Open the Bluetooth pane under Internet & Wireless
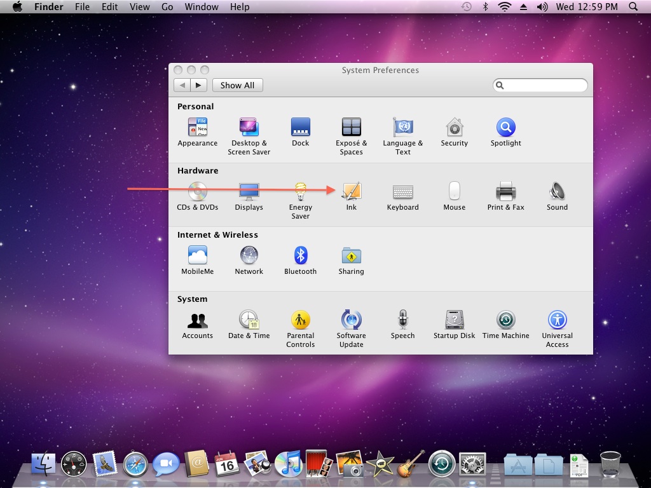The image size is (651, 488). tap(300, 261)
